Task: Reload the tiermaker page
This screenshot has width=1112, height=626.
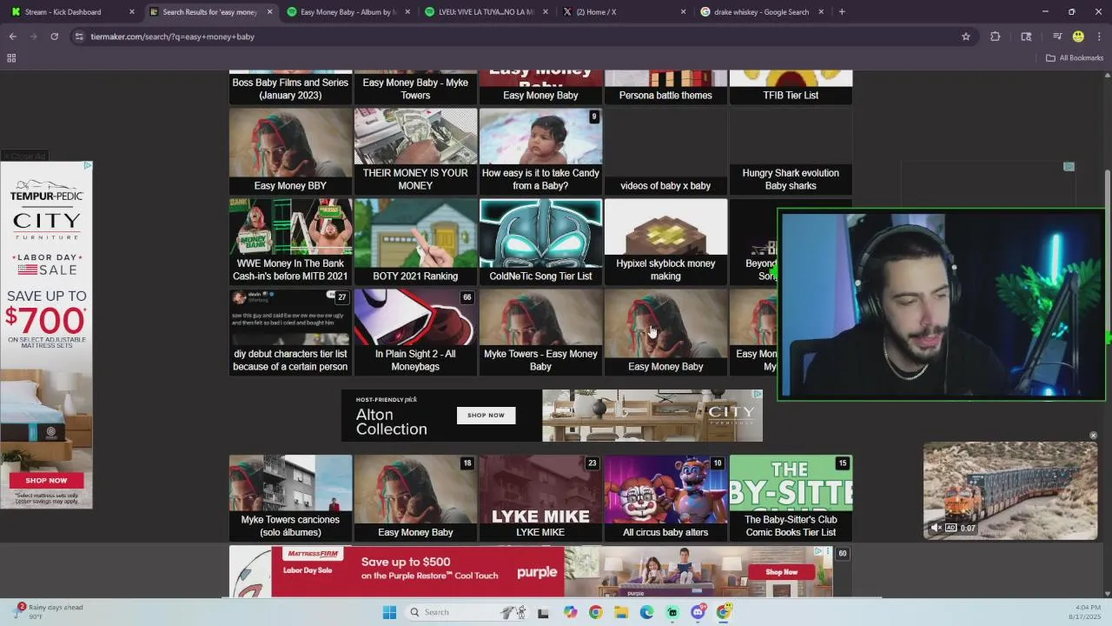Action: point(54,37)
